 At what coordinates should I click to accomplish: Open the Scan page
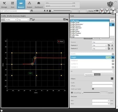(x=13, y=5)
